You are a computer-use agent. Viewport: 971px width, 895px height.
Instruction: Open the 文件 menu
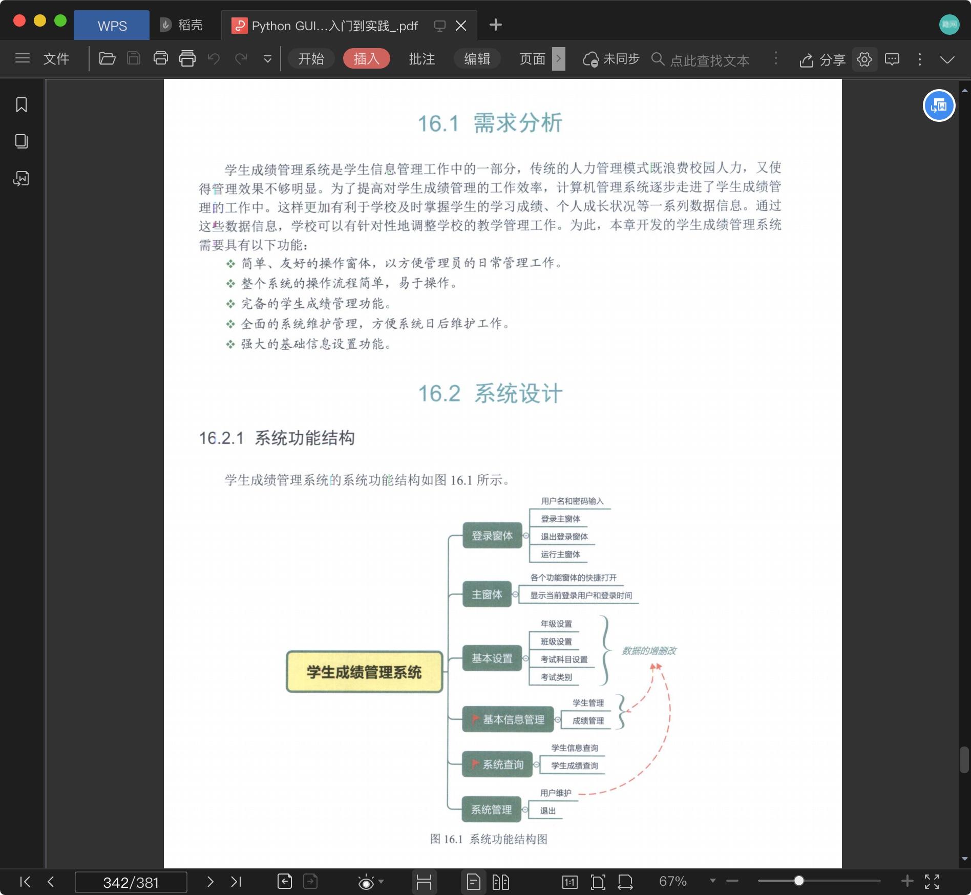56,59
